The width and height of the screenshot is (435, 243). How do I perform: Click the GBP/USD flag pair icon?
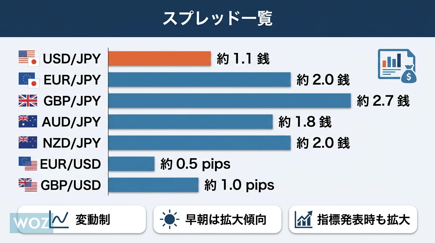(28, 185)
